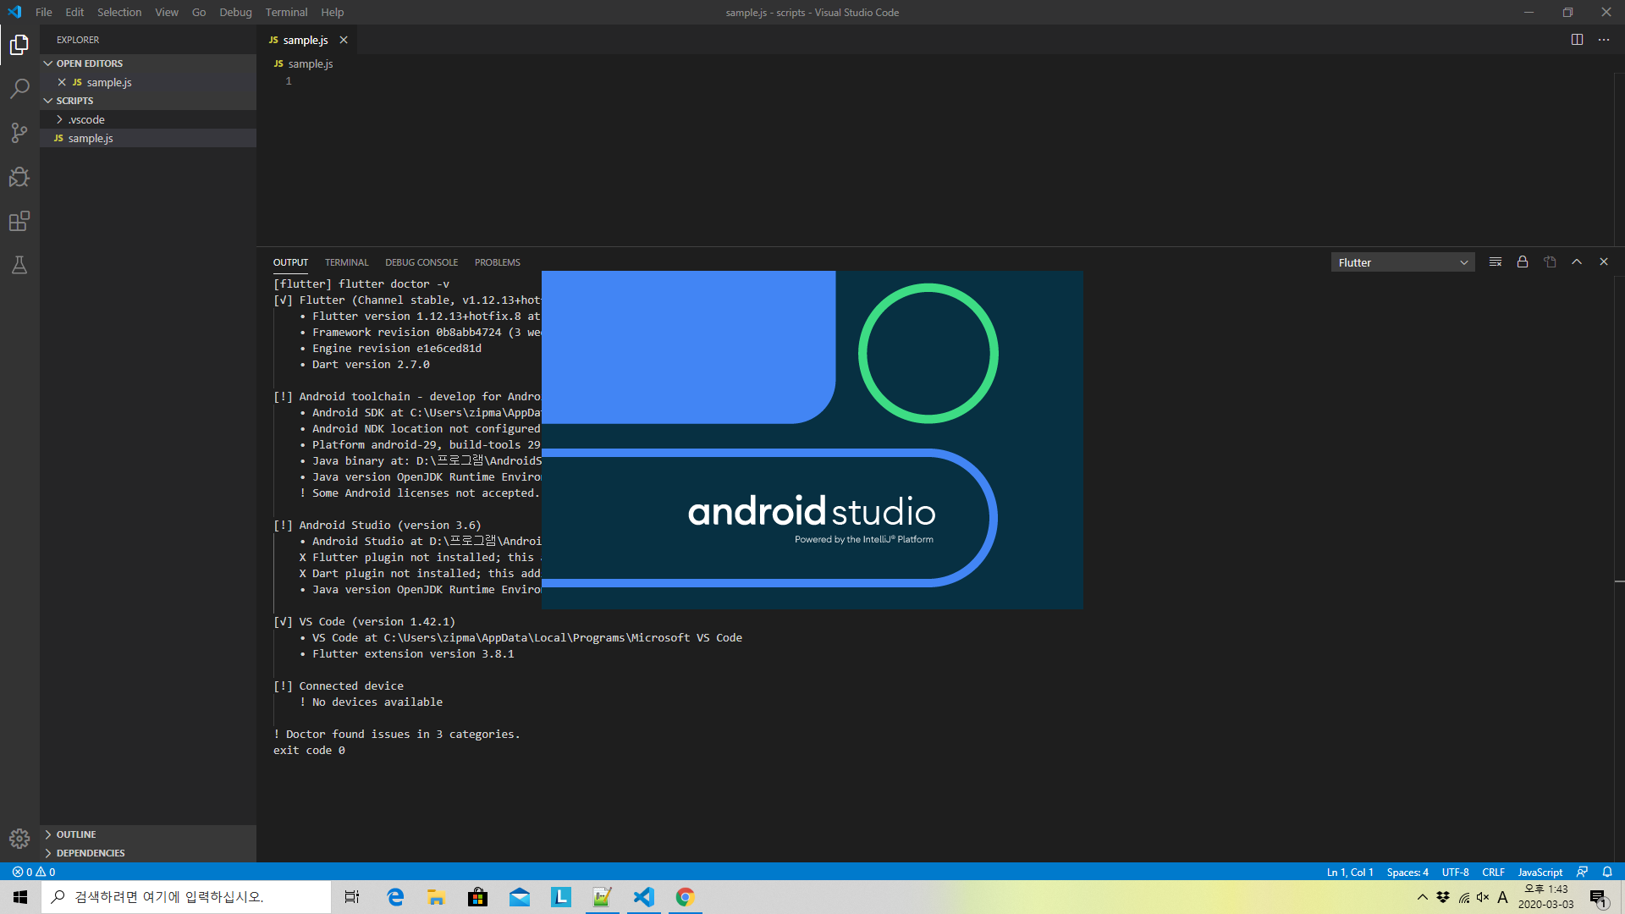Select sample.js in the SCRIPTS tree
1625x914 pixels.
pos(148,138)
